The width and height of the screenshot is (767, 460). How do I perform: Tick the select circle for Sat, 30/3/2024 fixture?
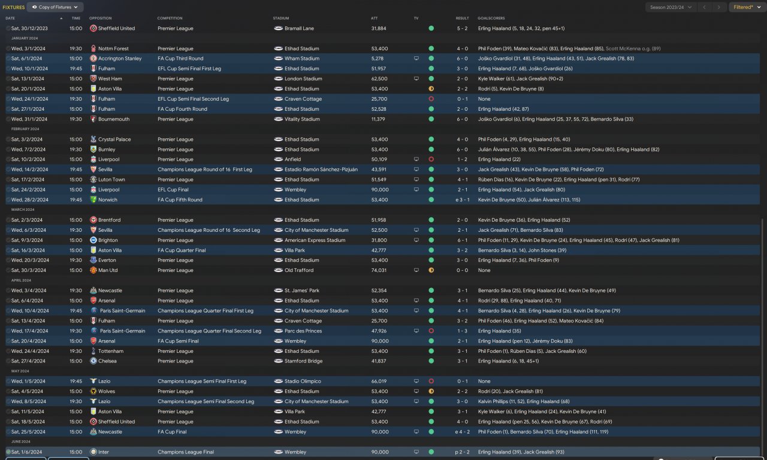[8, 270]
